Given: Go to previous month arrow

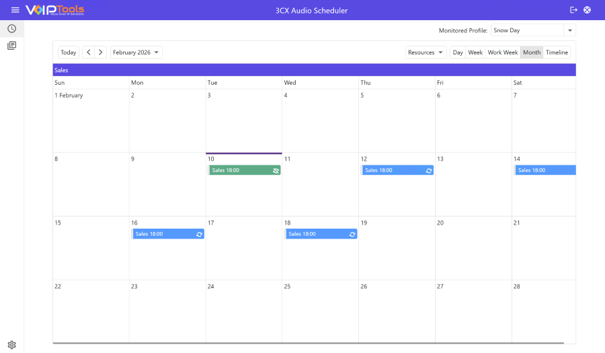Looking at the screenshot, I should pos(89,52).
